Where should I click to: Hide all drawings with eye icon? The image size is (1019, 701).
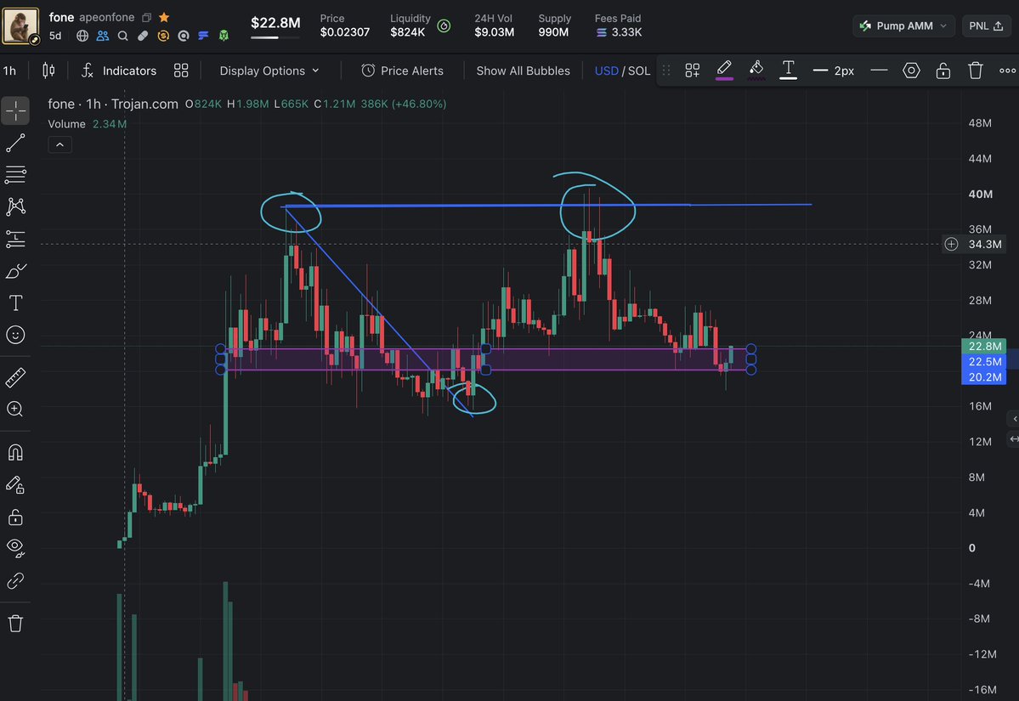tap(15, 548)
